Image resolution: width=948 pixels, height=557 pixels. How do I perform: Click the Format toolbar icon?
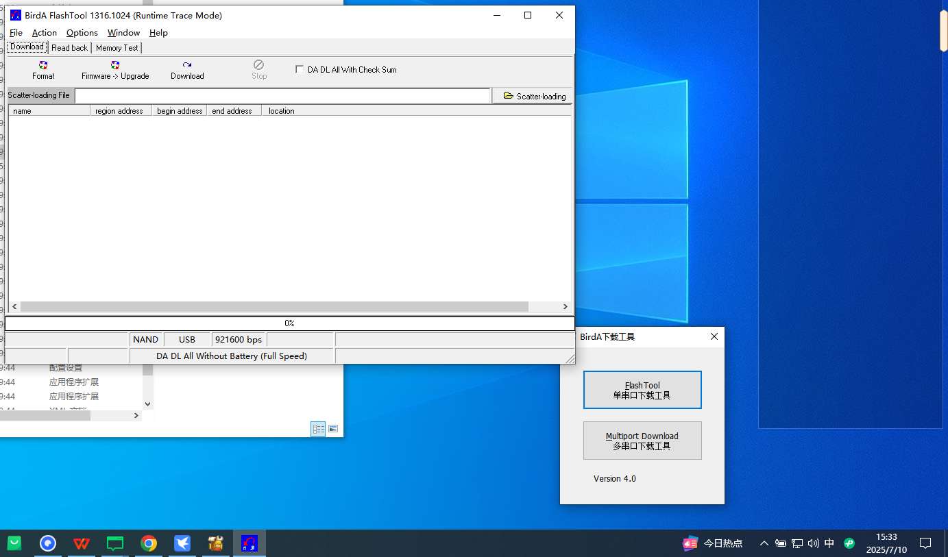(43, 70)
